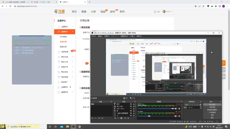Move scene down in OBS scenes panel
The image size is (230, 129).
(x=102, y=118)
